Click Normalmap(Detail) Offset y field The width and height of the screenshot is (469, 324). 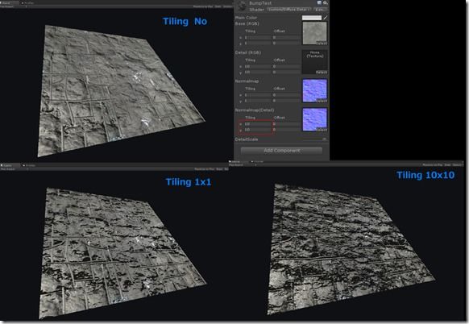click(x=287, y=130)
